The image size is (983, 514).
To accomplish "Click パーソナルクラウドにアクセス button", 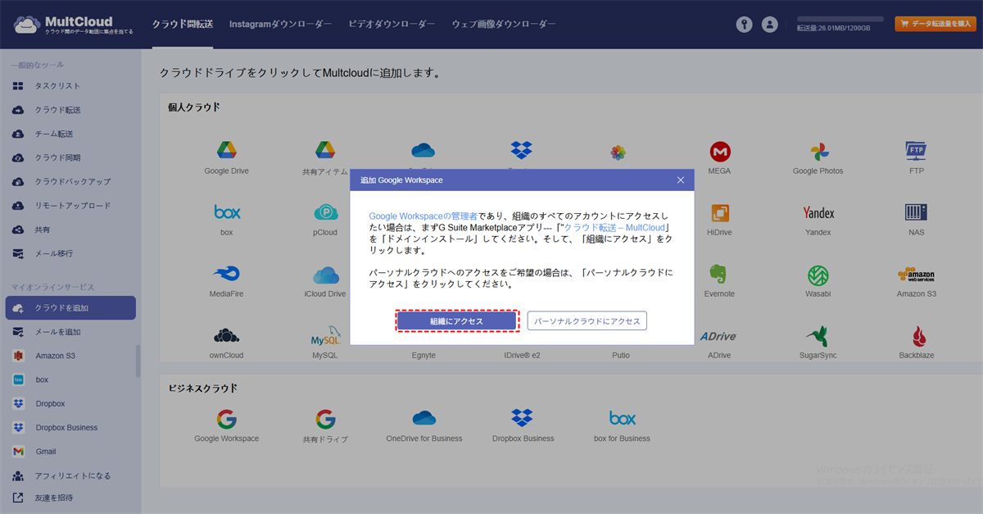I will tap(587, 321).
